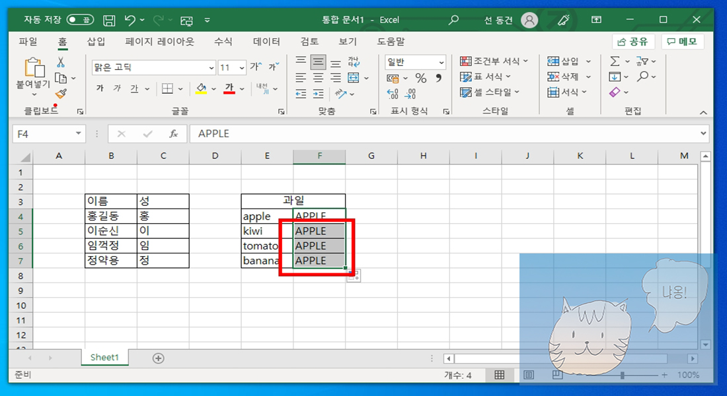Screen dimensions: 727x396
Task: Click the top vertical align icon
Action: point(301,61)
